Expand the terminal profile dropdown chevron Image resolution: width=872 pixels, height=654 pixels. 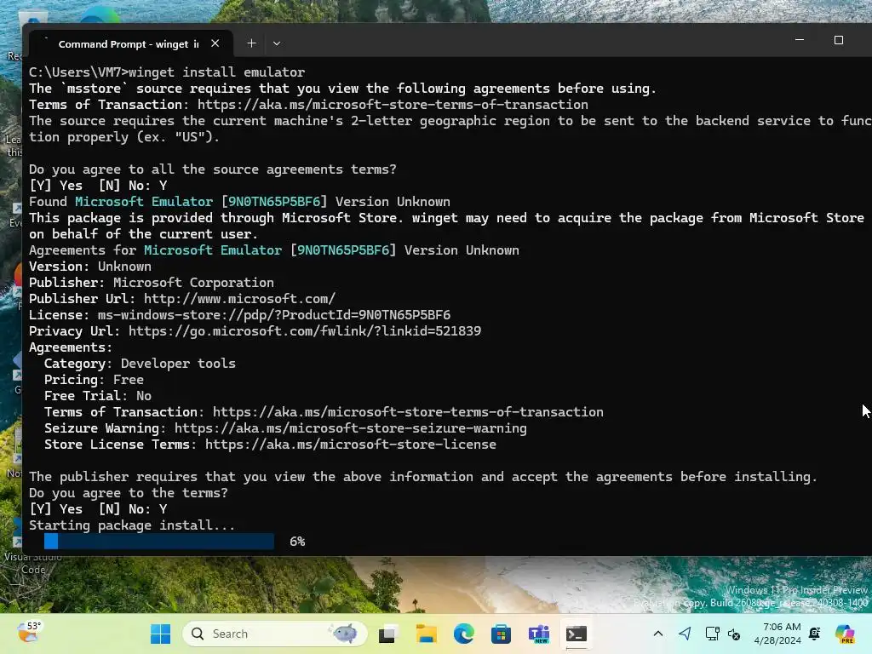click(277, 43)
